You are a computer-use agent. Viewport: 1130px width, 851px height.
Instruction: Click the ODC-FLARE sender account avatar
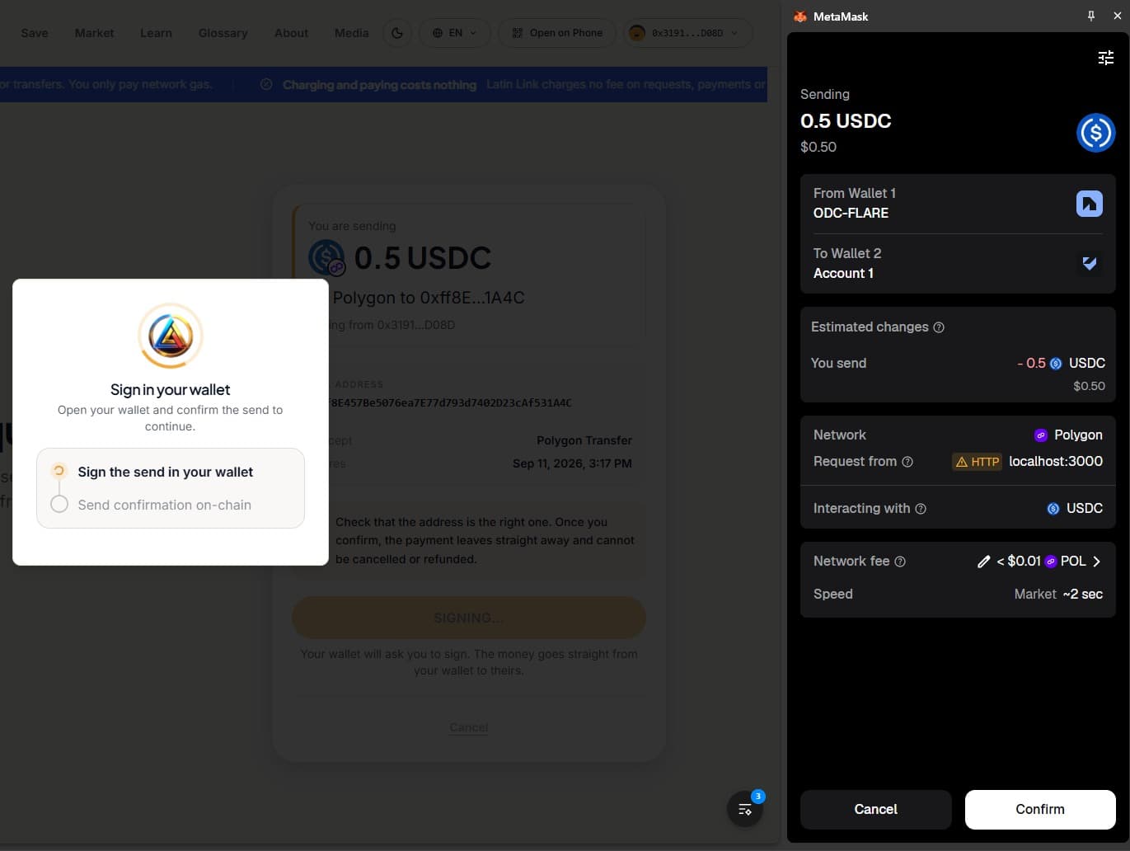click(x=1090, y=203)
